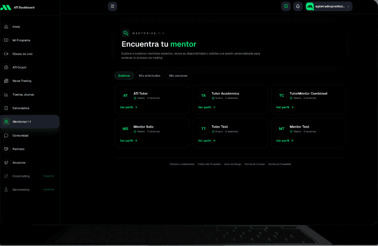The image size is (378, 246).
Task: Click the Backtesting flask icon
Action: click(6, 190)
